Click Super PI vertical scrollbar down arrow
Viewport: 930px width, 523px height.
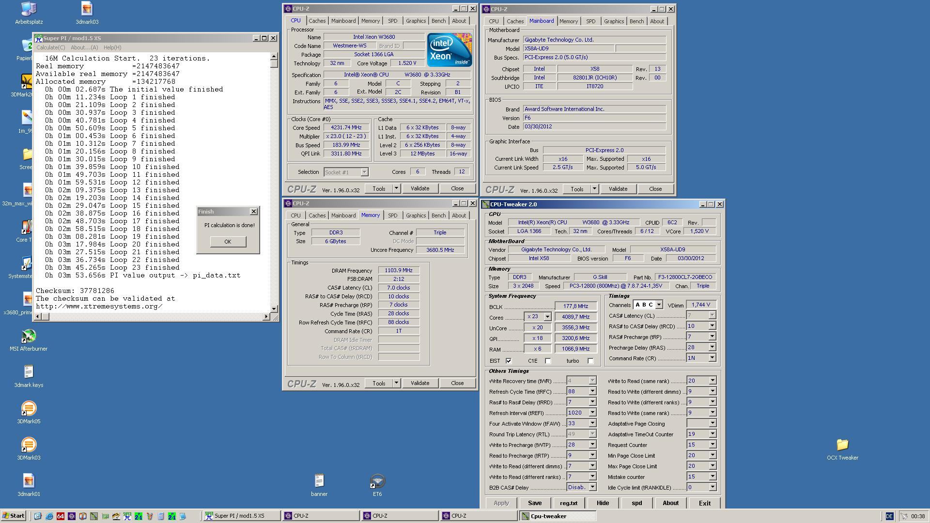click(274, 308)
